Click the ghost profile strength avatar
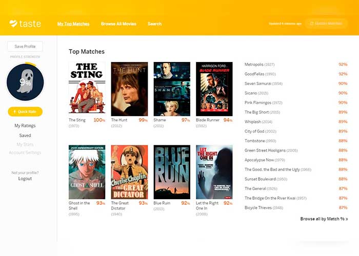The height and width of the screenshot is (256, 359). pos(25,82)
